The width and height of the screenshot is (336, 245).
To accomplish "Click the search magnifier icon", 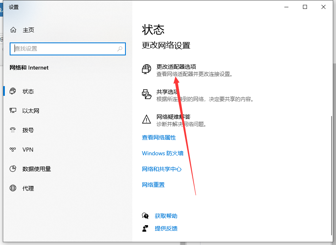I will 120,49.
